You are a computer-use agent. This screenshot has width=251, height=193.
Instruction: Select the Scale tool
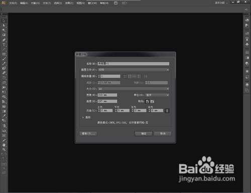4,83
